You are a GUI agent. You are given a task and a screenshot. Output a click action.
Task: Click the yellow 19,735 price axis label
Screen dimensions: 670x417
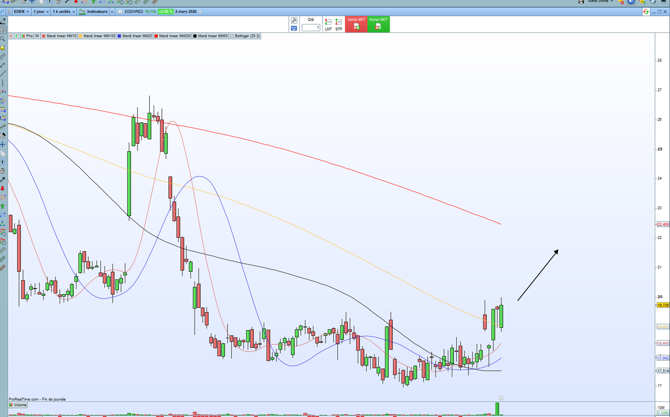point(663,305)
